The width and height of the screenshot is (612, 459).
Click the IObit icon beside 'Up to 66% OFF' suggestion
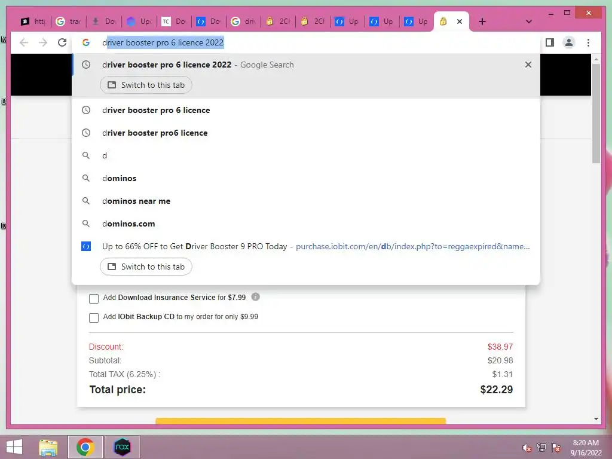[86, 246]
